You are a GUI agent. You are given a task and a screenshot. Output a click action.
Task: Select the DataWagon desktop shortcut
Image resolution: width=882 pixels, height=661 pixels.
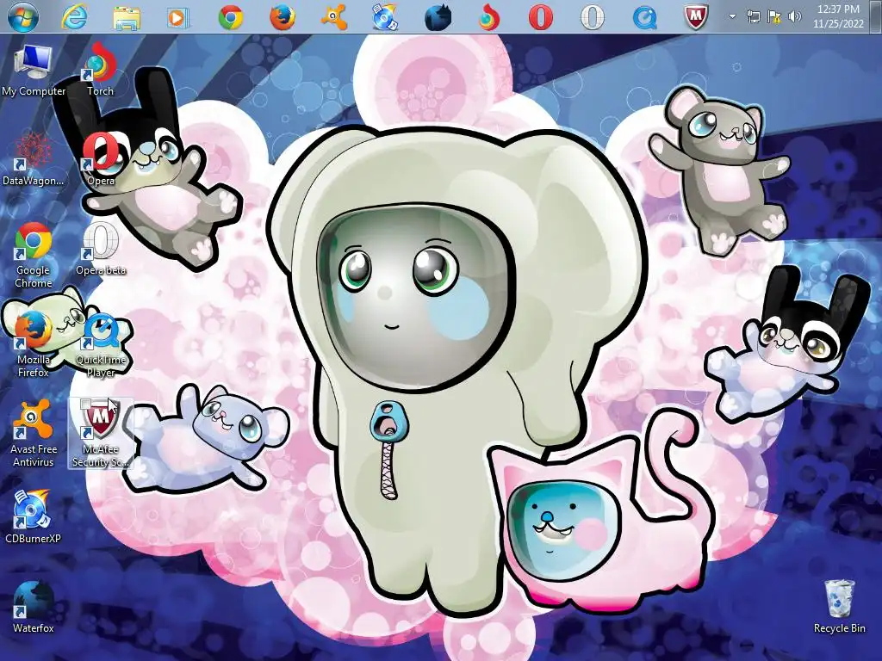[34, 159]
